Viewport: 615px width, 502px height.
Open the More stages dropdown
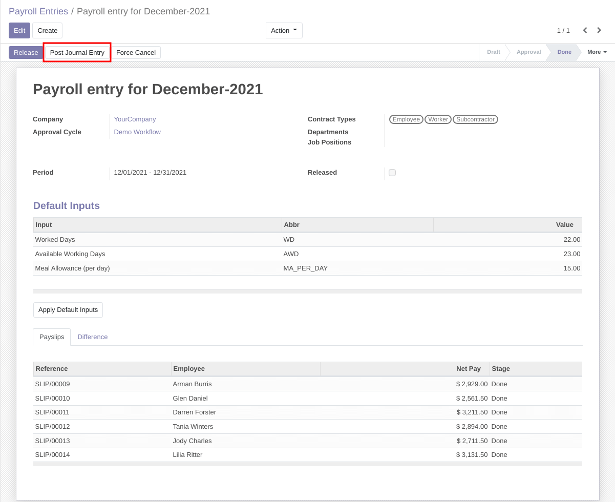point(596,52)
